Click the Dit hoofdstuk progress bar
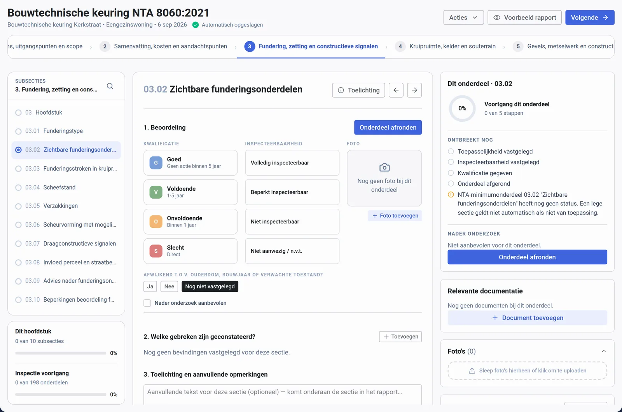622x412 pixels. 61,353
